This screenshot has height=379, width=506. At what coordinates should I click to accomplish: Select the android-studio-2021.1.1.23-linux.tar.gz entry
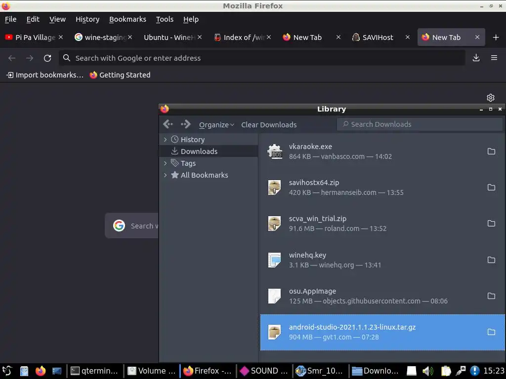pos(382,332)
